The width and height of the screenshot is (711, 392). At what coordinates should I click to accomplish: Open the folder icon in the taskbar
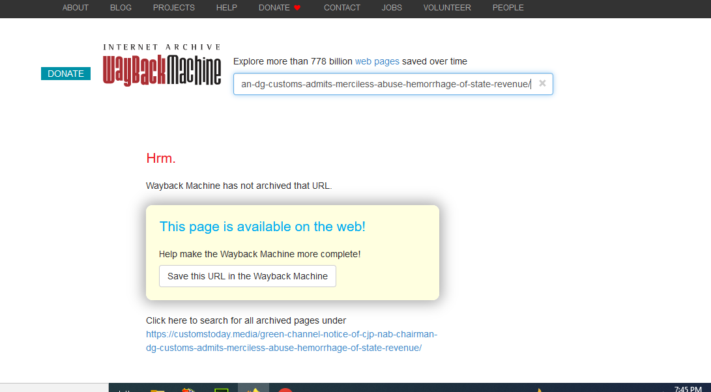point(157,389)
